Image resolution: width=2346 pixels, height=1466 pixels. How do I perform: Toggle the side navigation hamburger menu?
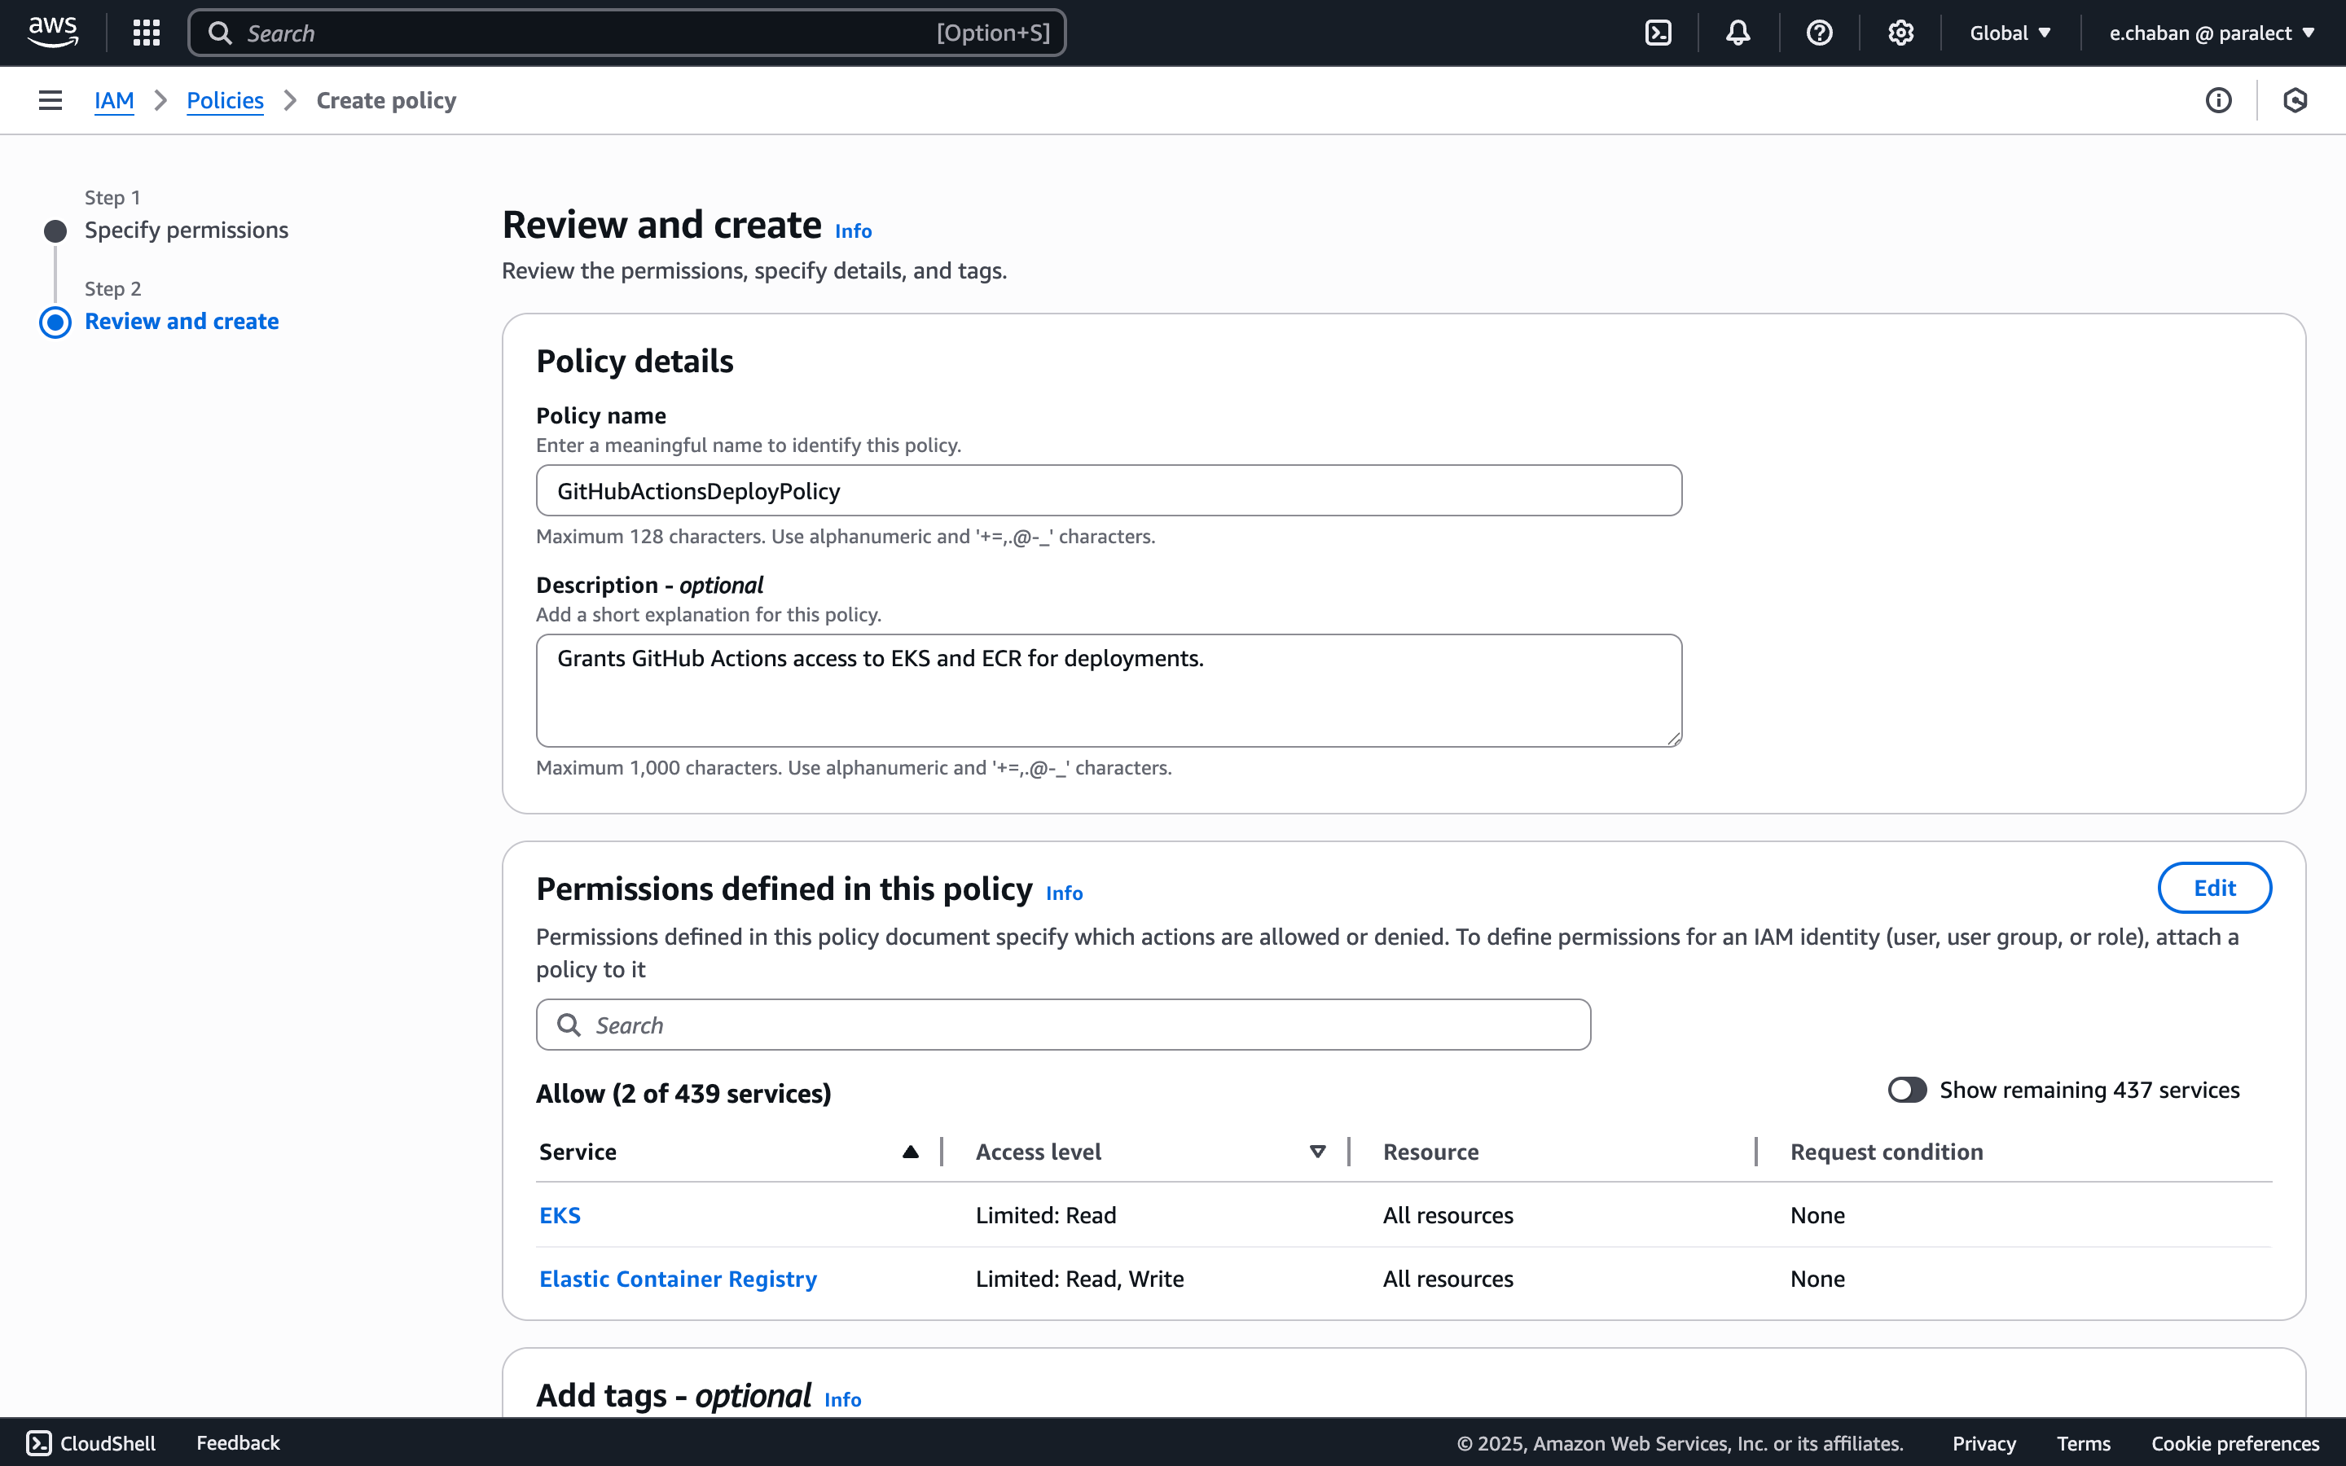click(x=51, y=100)
